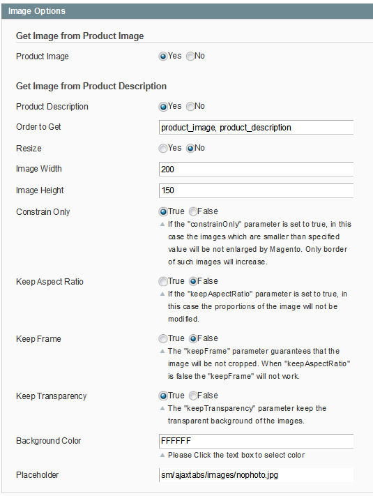This screenshot has height=496, width=373.
Task: Set Keep Frame to True
Action: point(162,339)
